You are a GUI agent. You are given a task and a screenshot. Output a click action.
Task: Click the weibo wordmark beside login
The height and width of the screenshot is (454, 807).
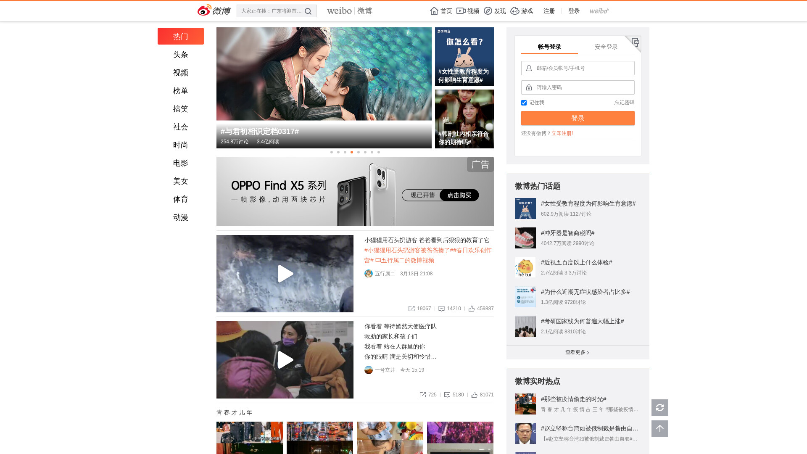pos(599,11)
